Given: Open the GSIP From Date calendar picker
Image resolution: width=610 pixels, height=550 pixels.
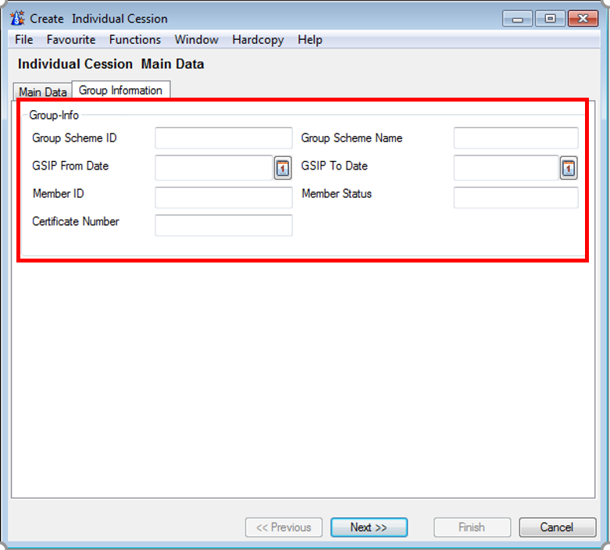Looking at the screenshot, I should coord(283,168).
